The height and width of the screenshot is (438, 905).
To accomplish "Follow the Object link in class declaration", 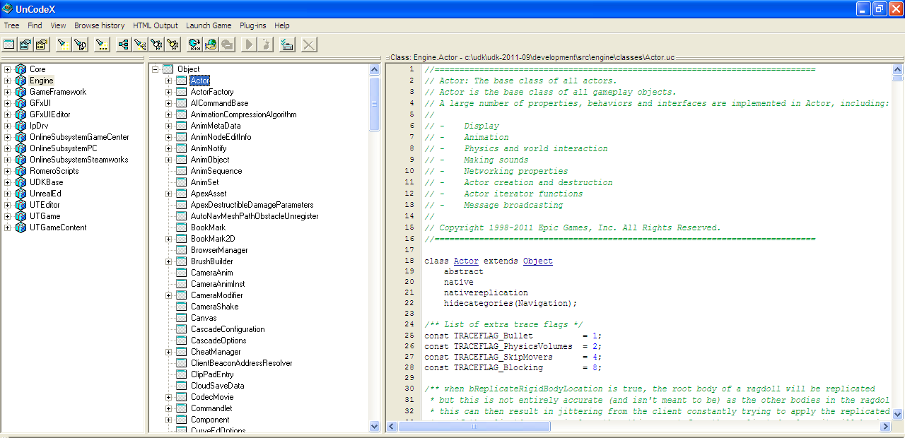I will coord(538,261).
